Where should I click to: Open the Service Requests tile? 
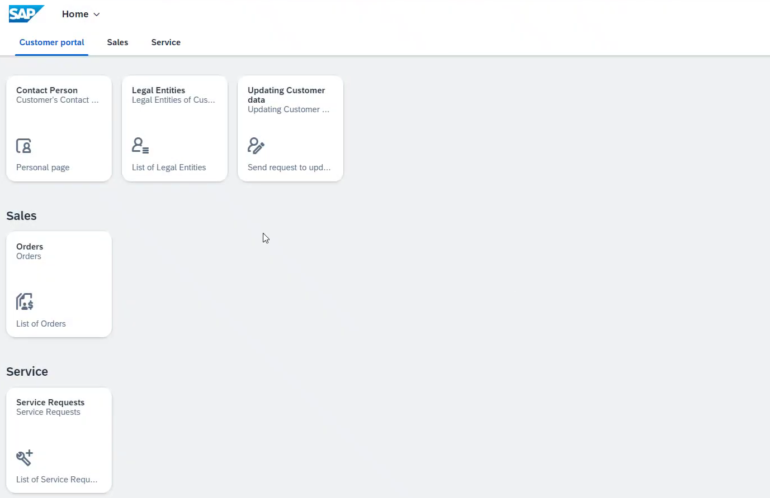pos(59,440)
